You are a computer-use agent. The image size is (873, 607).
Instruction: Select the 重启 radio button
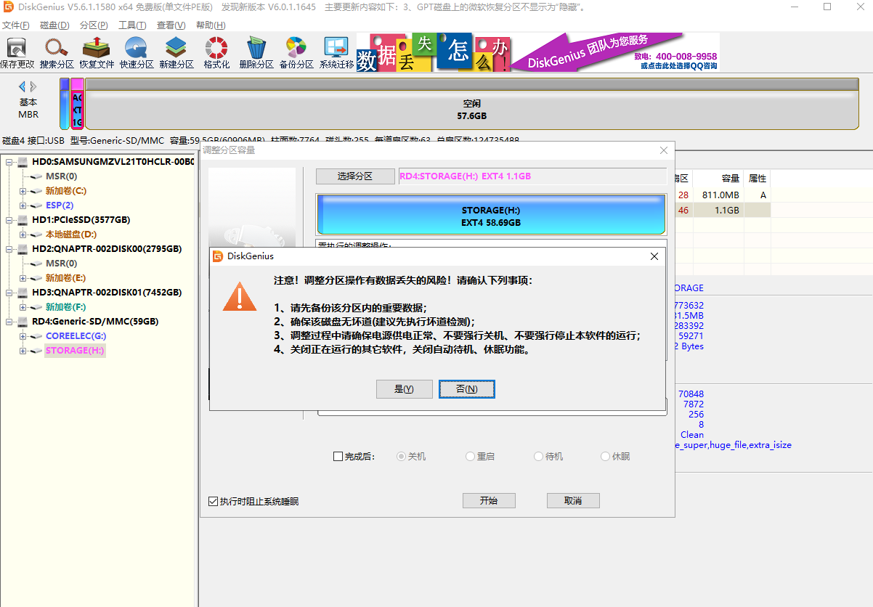tap(470, 457)
